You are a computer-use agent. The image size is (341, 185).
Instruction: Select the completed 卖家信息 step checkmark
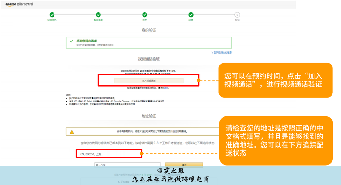(99, 15)
